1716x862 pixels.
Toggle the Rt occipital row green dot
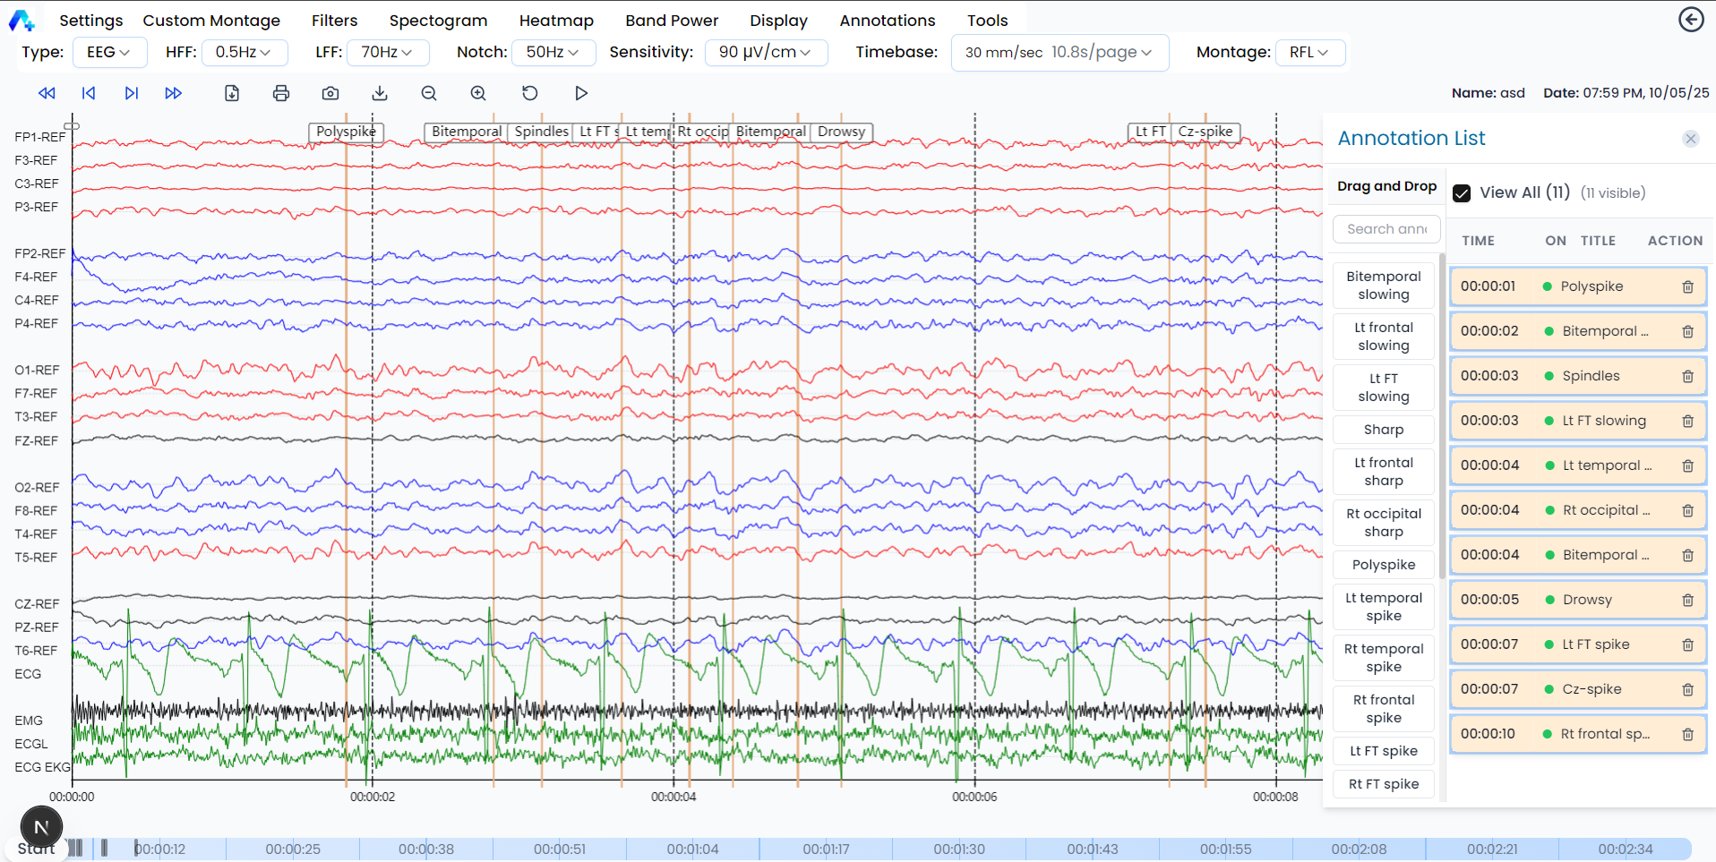[x=1549, y=510]
